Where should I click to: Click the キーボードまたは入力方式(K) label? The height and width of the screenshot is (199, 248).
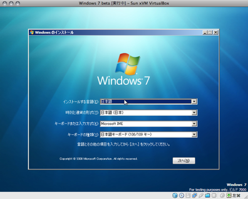[x=77, y=124]
